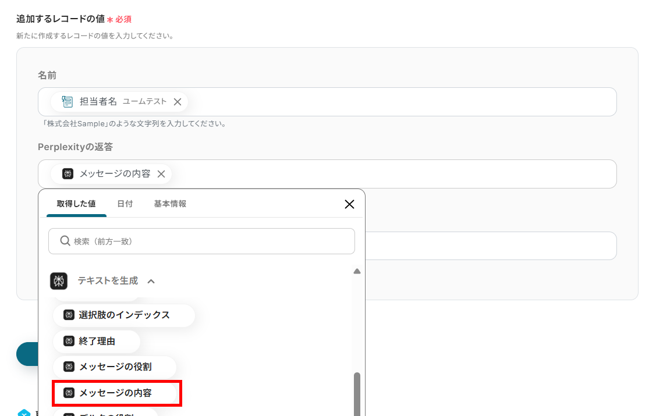Remove the 担当者名 value with its X
656x416 pixels.
coord(178,101)
